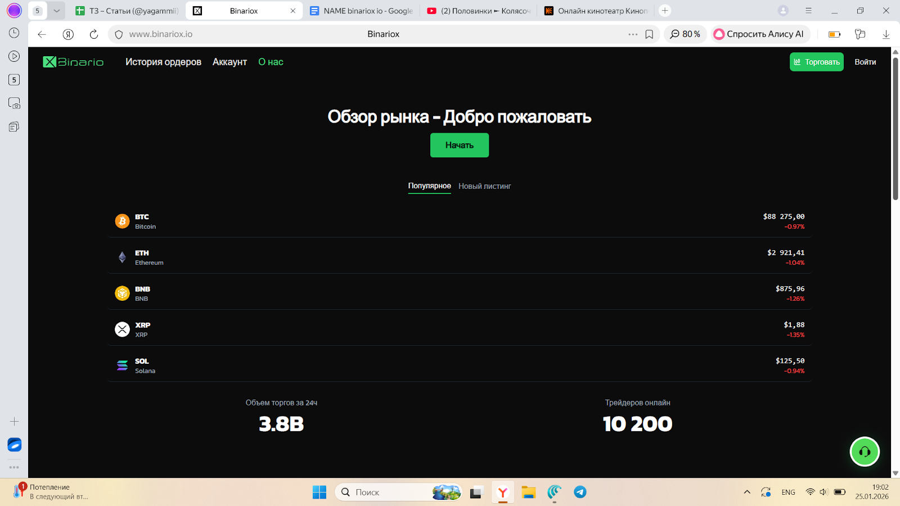900x506 pixels.
Task: Show hidden system tray icons chevron
Action: tap(747, 492)
